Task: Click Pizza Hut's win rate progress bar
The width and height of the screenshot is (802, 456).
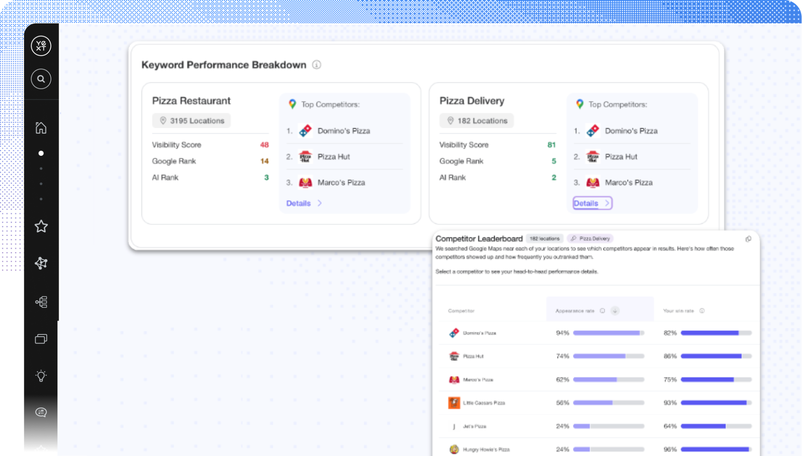Action: pyautogui.click(x=716, y=356)
